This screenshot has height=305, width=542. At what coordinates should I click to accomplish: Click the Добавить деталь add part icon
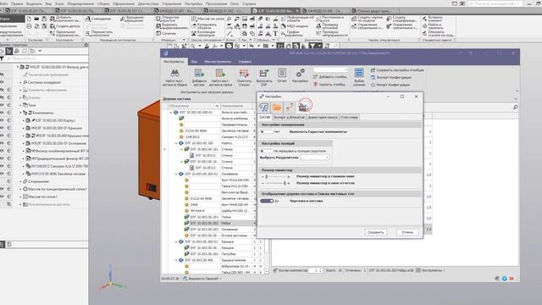click(x=199, y=74)
